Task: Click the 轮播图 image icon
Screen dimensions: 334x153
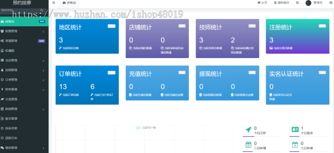Action: coord(2,51)
